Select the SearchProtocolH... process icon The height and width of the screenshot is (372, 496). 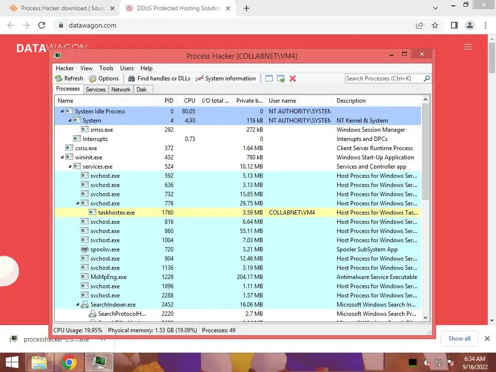(x=93, y=313)
